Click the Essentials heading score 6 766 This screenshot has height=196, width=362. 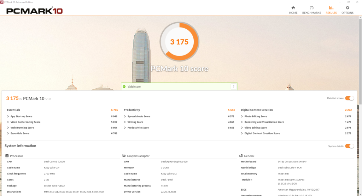coord(114,110)
